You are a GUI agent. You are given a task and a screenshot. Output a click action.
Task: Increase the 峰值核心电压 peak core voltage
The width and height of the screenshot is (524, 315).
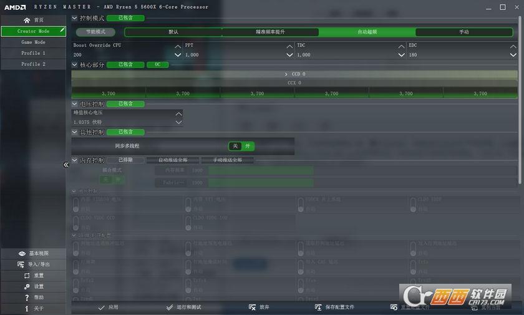pos(179,114)
